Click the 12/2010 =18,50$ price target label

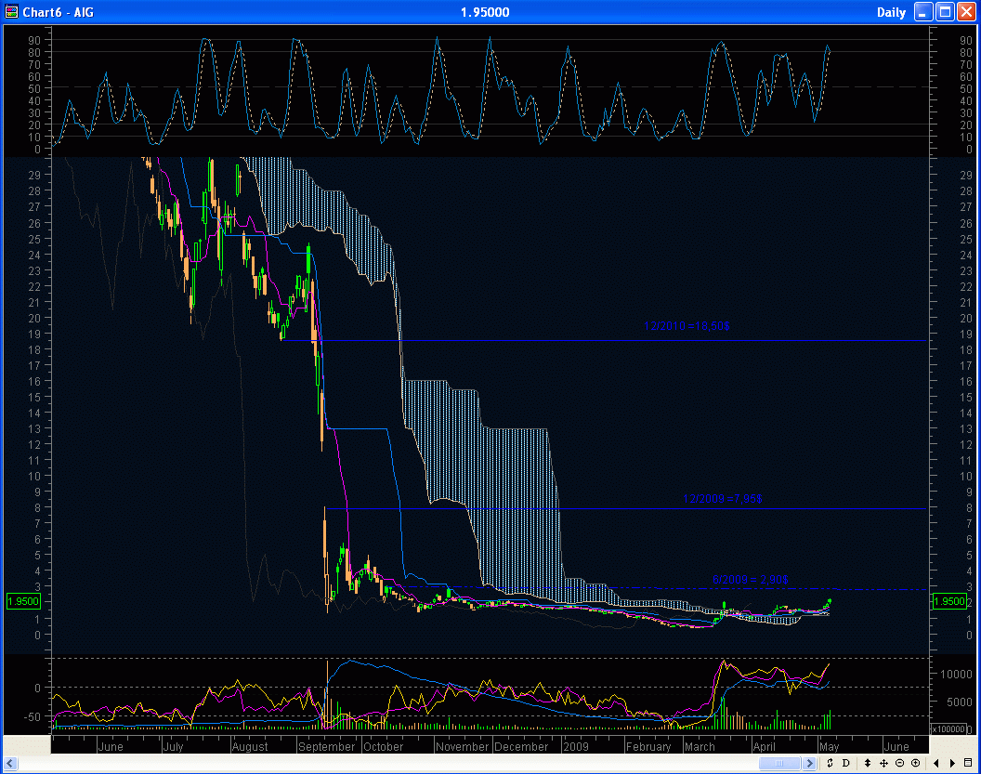point(687,326)
